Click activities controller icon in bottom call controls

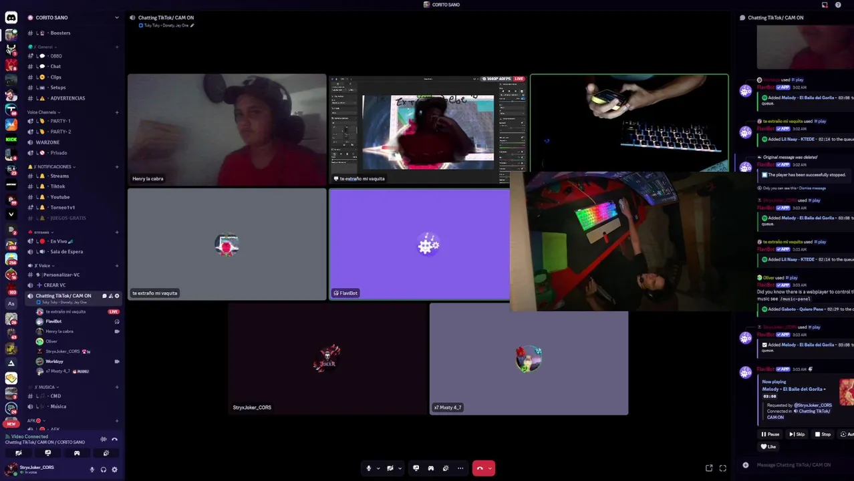[x=430, y=468]
